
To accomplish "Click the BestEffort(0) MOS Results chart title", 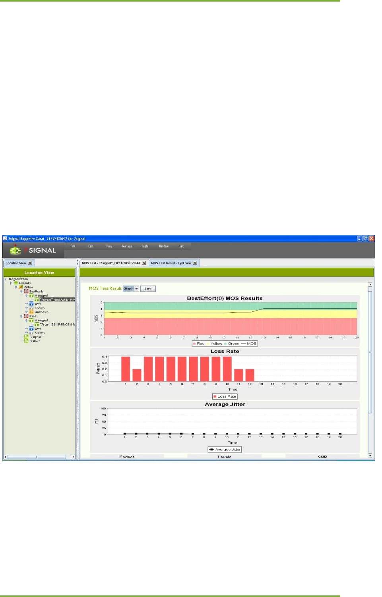I will pos(225,298).
